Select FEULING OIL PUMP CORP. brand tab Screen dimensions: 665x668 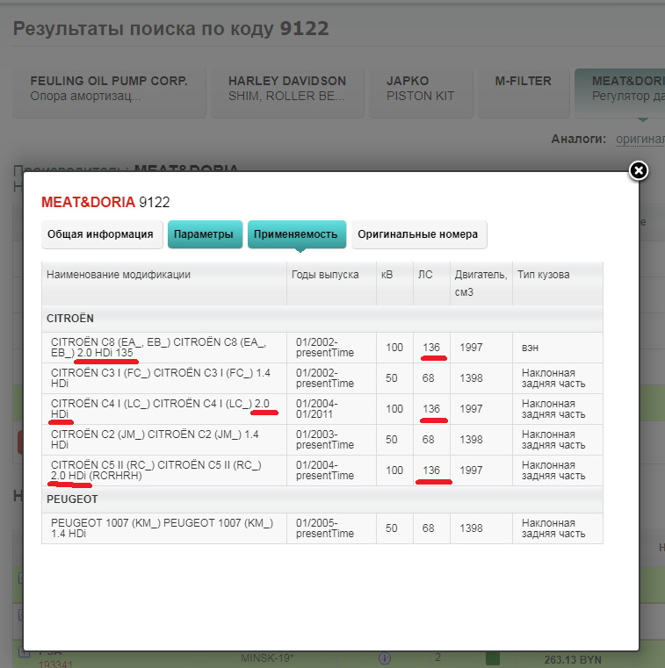pos(109,89)
